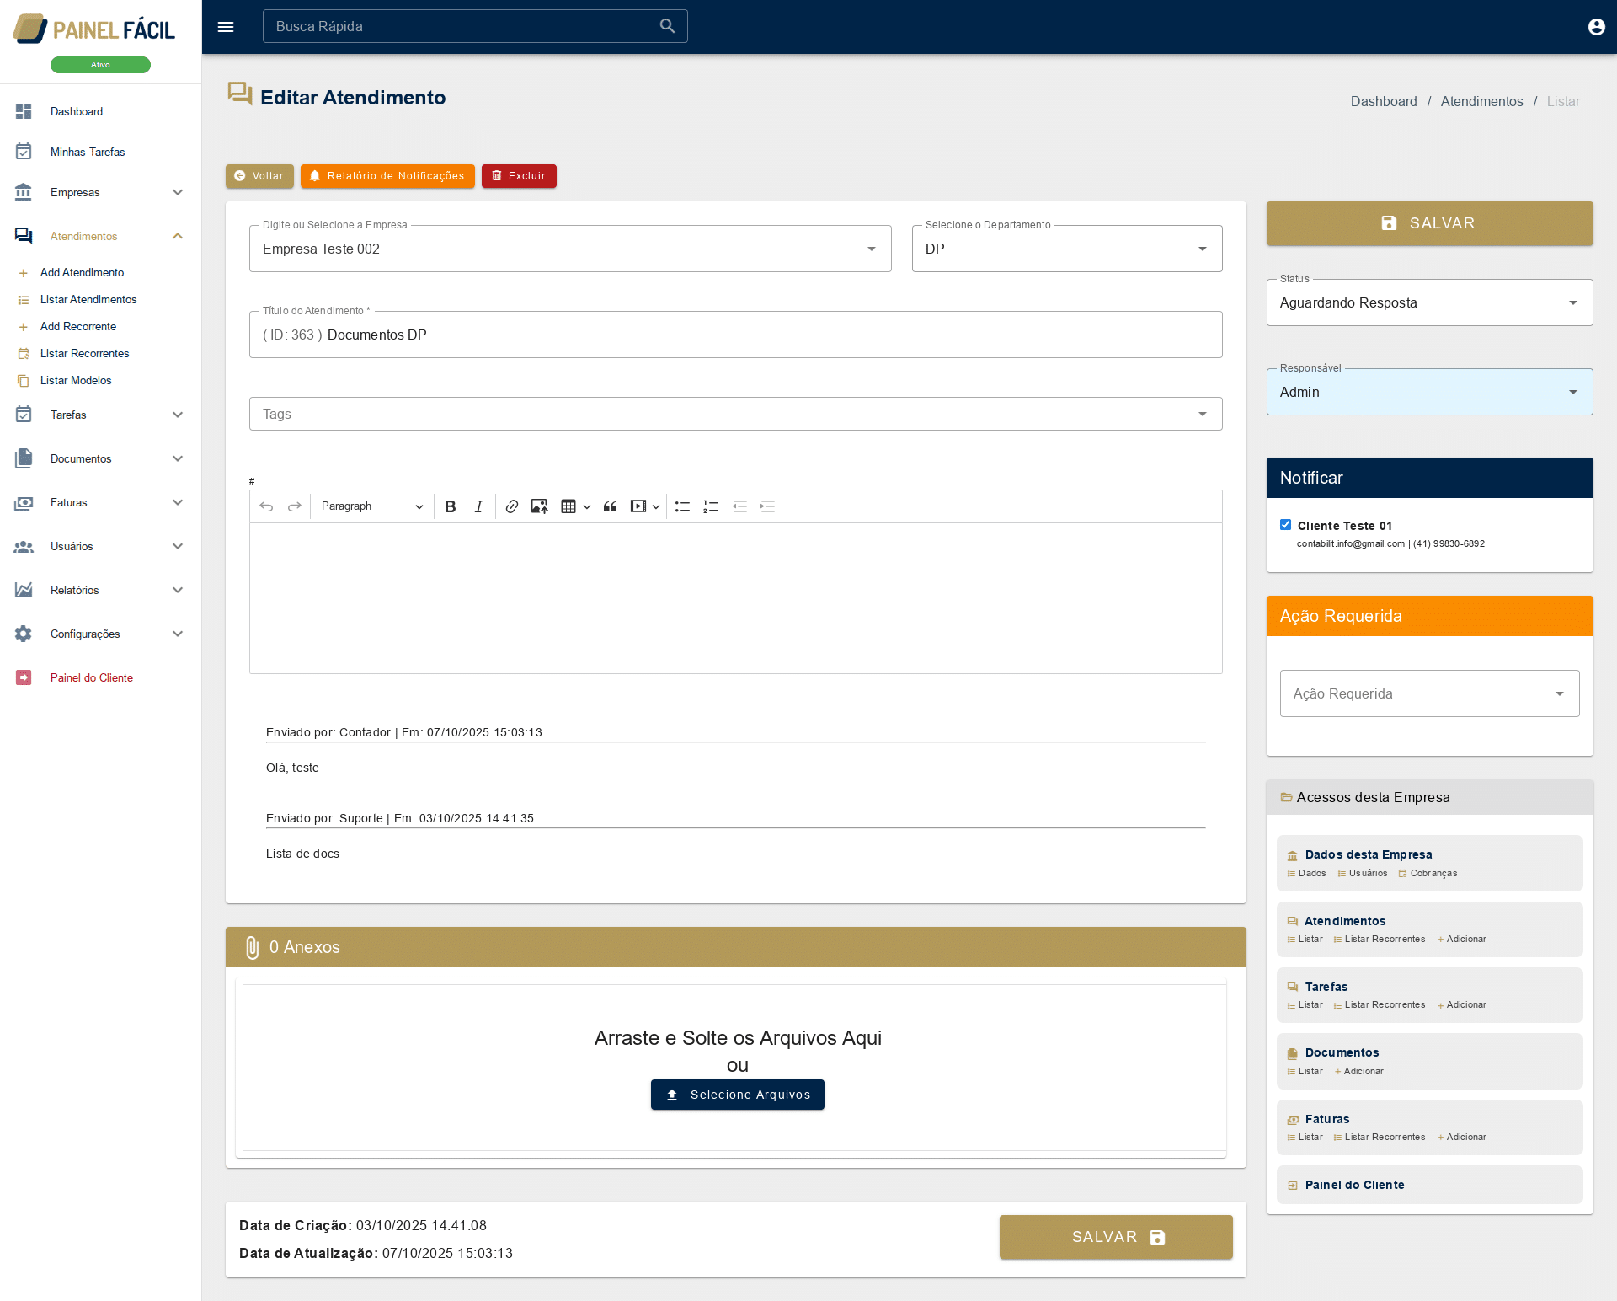Open the Responsável dropdown
The height and width of the screenshot is (1301, 1617).
click(1428, 392)
